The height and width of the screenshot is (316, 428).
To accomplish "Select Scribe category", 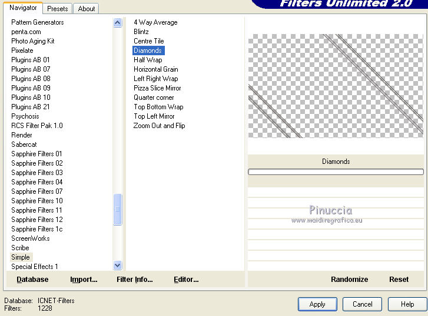I will tap(20, 248).
